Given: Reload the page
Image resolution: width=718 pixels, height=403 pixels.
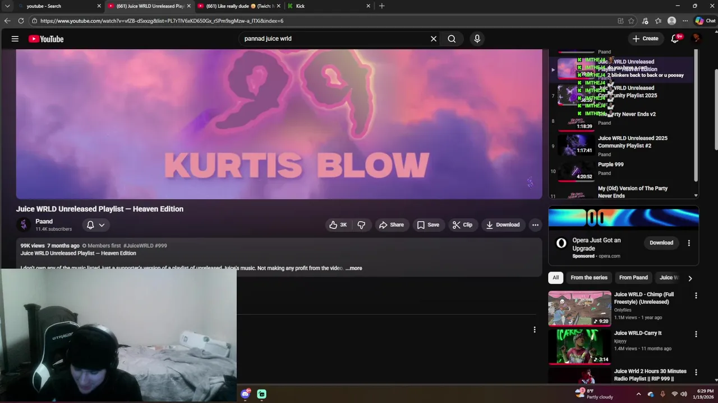Looking at the screenshot, I should click(21, 21).
